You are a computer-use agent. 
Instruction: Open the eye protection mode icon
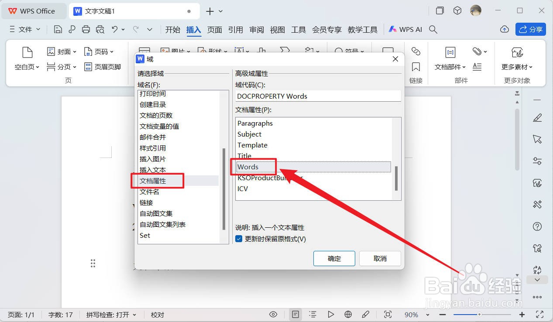click(273, 314)
